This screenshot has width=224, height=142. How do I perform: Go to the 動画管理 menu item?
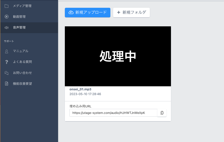[19, 17]
